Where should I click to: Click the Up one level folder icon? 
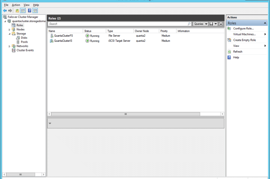(x=17, y=11)
